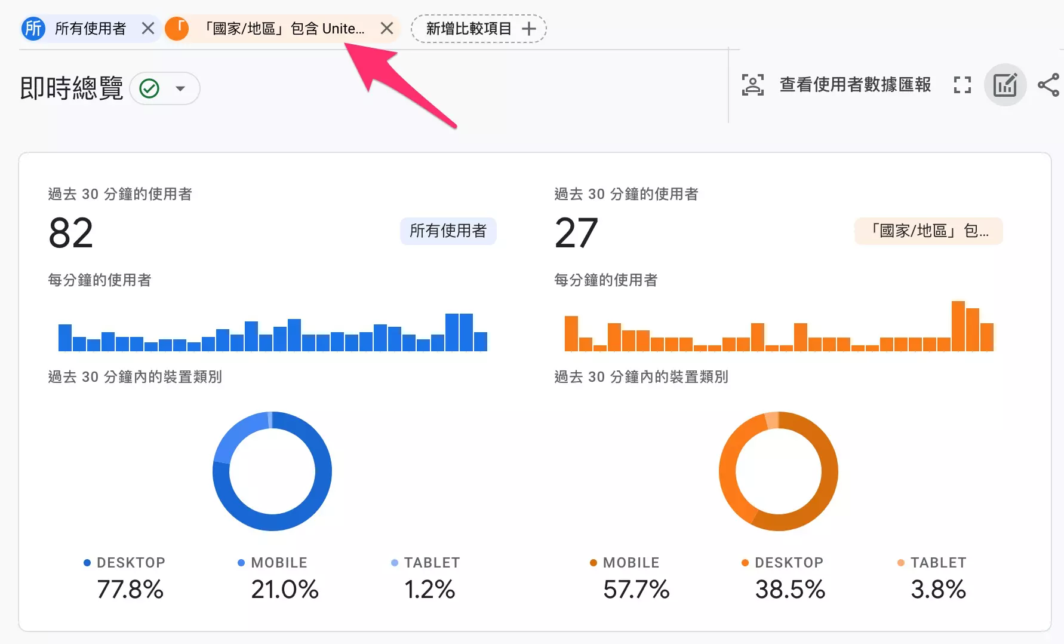The height and width of the screenshot is (644, 1064).
Task: Toggle the customize report chart-edit icon
Action: [x=1005, y=85]
